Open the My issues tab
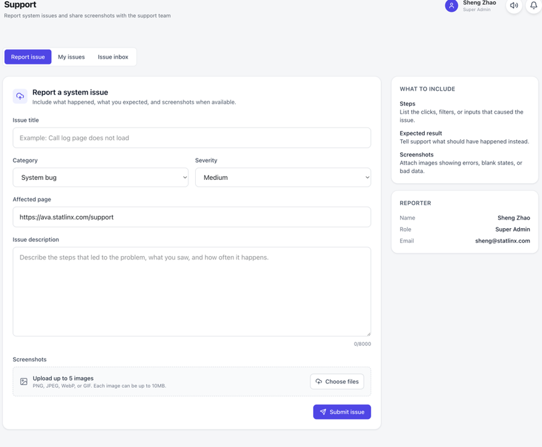 [x=71, y=57]
